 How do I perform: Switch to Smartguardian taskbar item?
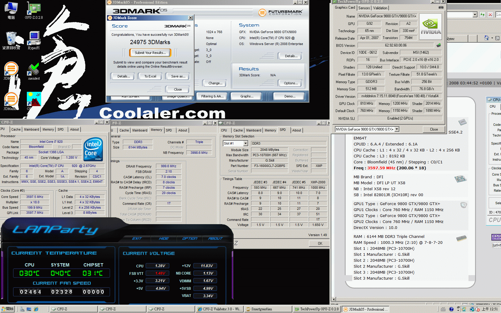(268, 309)
